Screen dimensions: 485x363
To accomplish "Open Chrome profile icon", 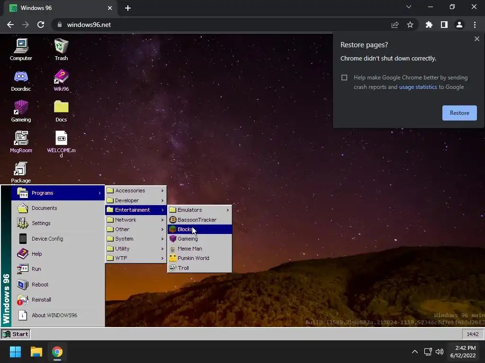I will pos(459,25).
